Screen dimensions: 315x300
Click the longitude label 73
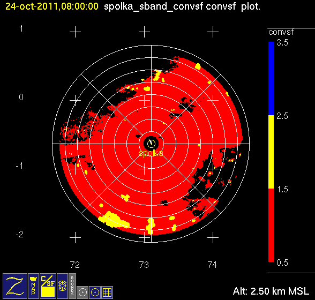[x=144, y=265]
